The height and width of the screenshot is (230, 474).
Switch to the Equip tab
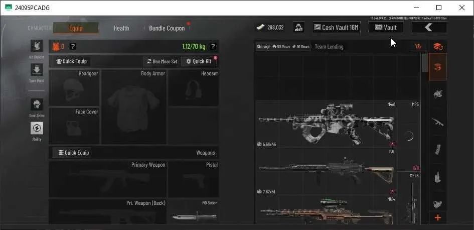[x=76, y=28]
